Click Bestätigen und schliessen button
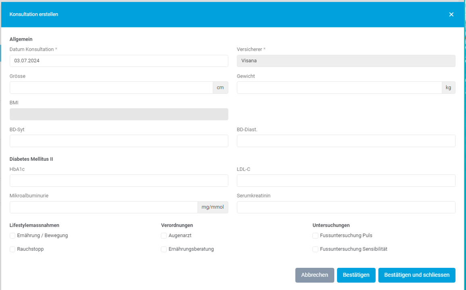This screenshot has height=290, width=466. tap(417, 275)
